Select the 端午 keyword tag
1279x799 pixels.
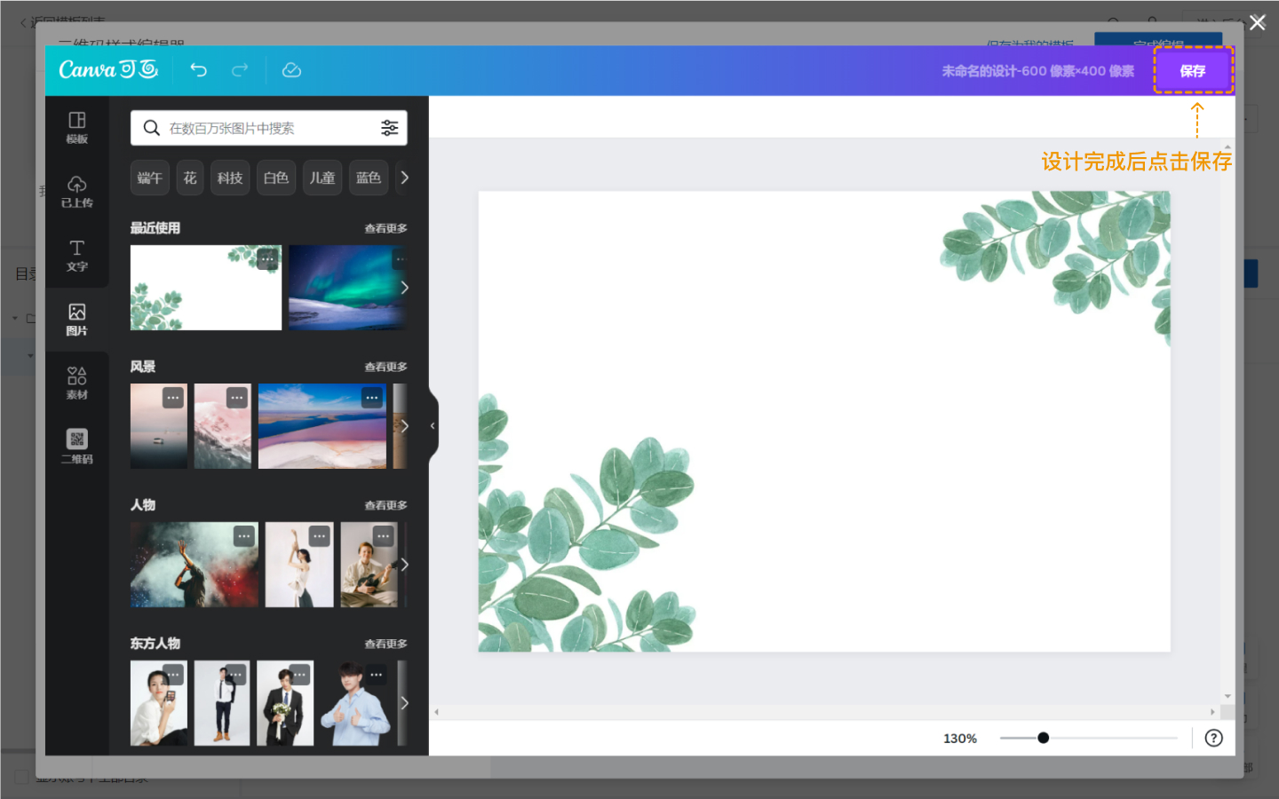[x=150, y=178]
